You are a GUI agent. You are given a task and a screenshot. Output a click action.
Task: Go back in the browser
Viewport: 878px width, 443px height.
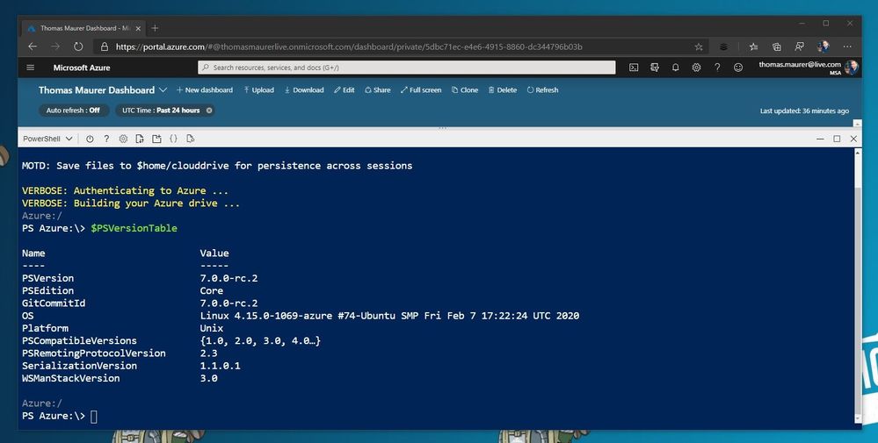33,46
